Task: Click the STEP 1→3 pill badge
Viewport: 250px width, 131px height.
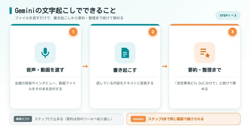Action: click(228, 16)
